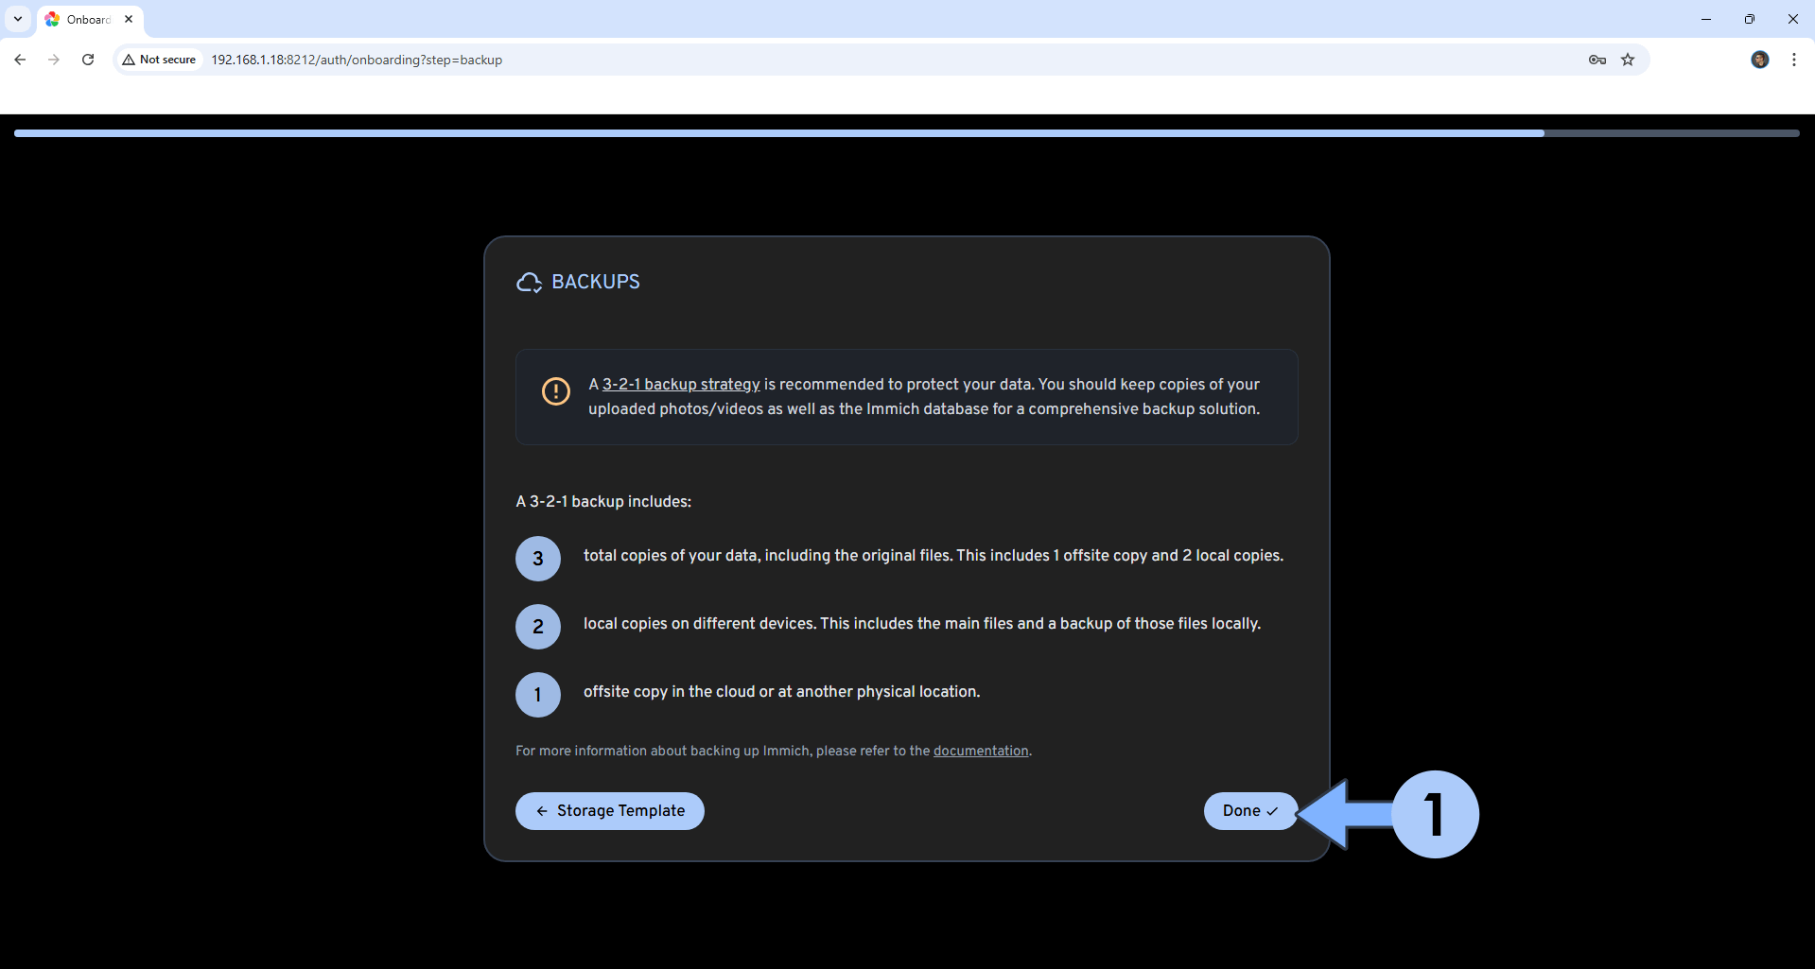
Task: Expand the tab search dropdown
Action: point(18,19)
